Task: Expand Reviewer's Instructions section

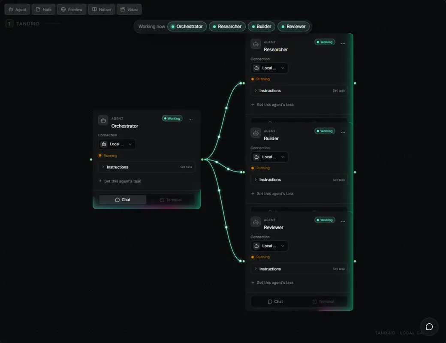Action: [x=299, y=269]
